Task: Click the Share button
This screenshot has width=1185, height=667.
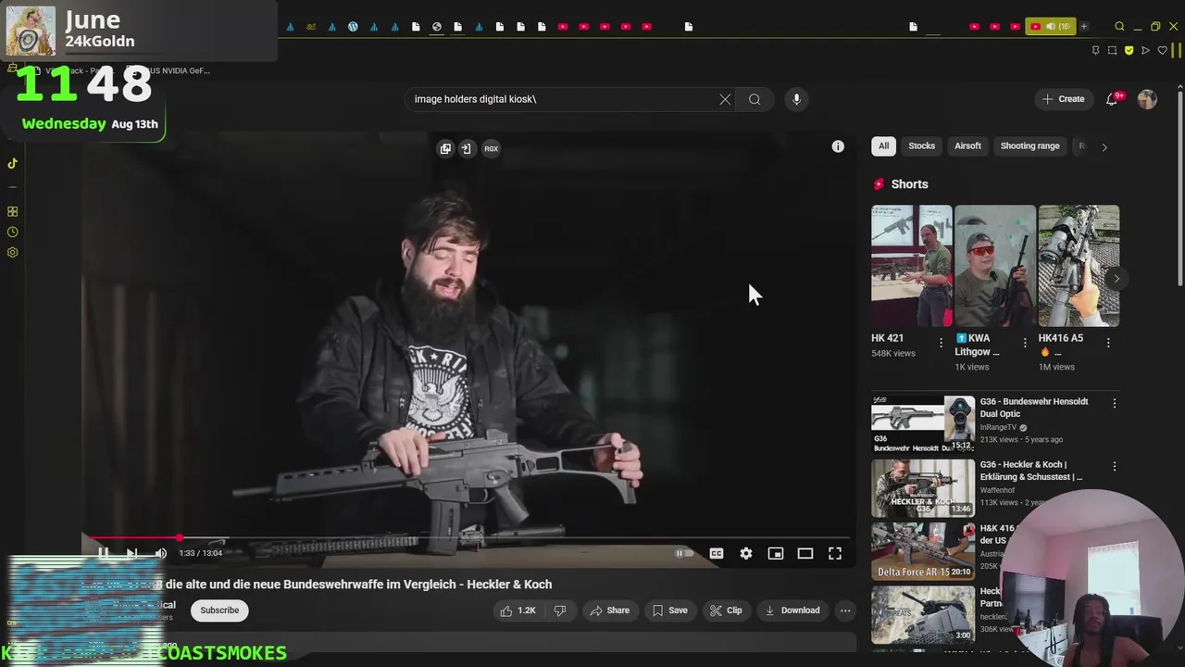Action: (609, 610)
